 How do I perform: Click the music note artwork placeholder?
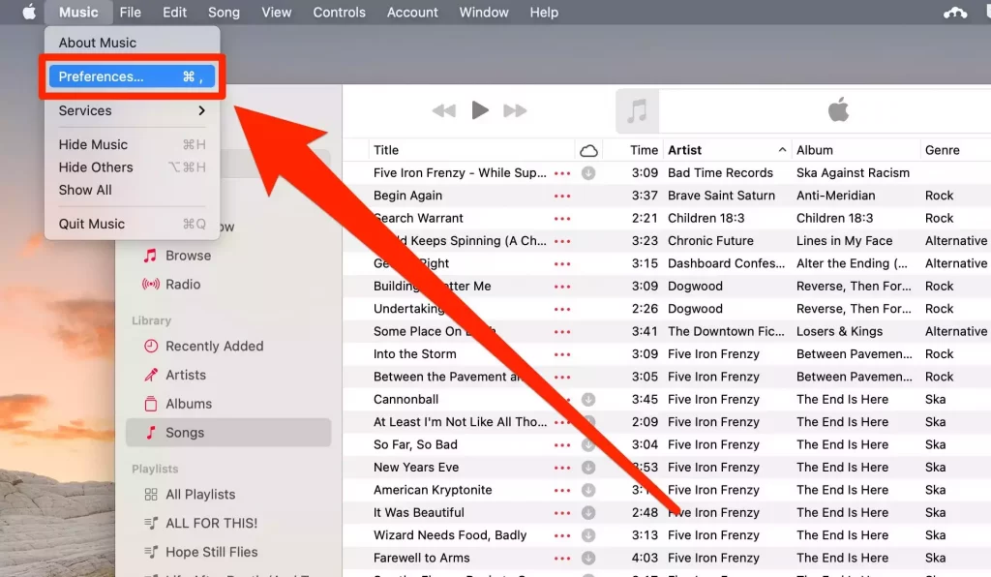(637, 111)
